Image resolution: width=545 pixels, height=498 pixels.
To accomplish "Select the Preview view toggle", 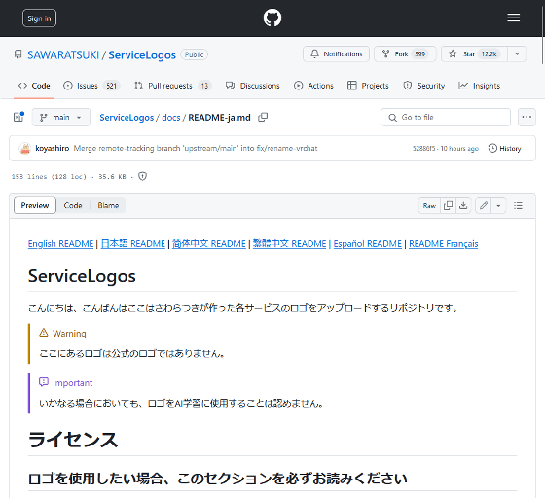I will pyautogui.click(x=35, y=205).
